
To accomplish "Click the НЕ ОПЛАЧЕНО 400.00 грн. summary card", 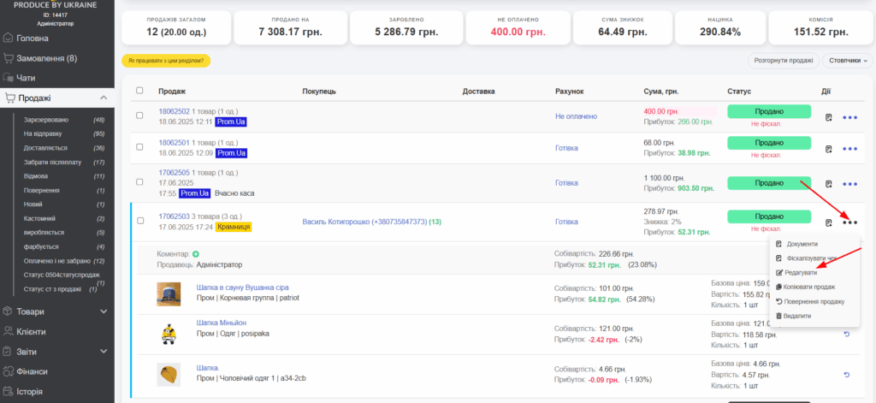I will point(518,27).
